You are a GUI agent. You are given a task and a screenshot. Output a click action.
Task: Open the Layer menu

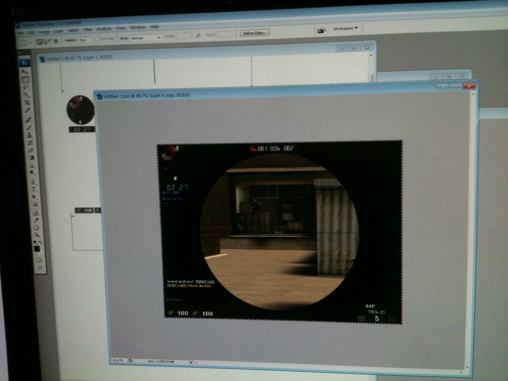coord(59,31)
